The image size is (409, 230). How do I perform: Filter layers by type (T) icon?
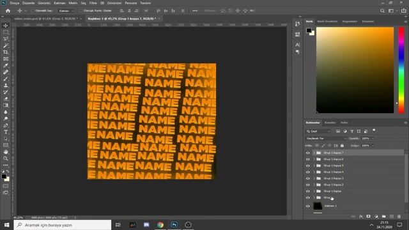point(351,131)
